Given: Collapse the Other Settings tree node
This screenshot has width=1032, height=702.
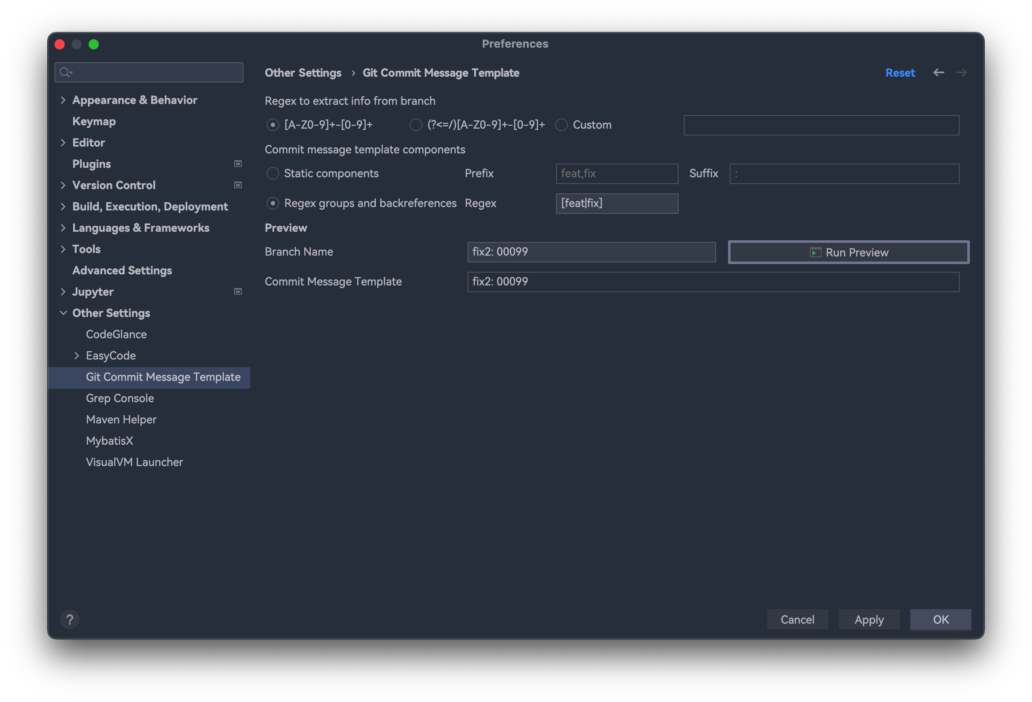Looking at the screenshot, I should click(63, 313).
